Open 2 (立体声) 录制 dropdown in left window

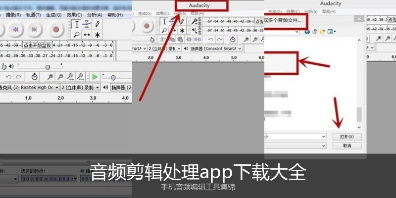coord(81,88)
